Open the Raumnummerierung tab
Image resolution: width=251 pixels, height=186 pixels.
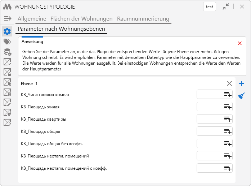pos(143,19)
